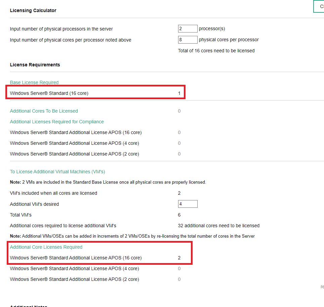Click Additional Licenses Required for Compliance heading
Viewport: 324px width, 307px height.
point(57,122)
